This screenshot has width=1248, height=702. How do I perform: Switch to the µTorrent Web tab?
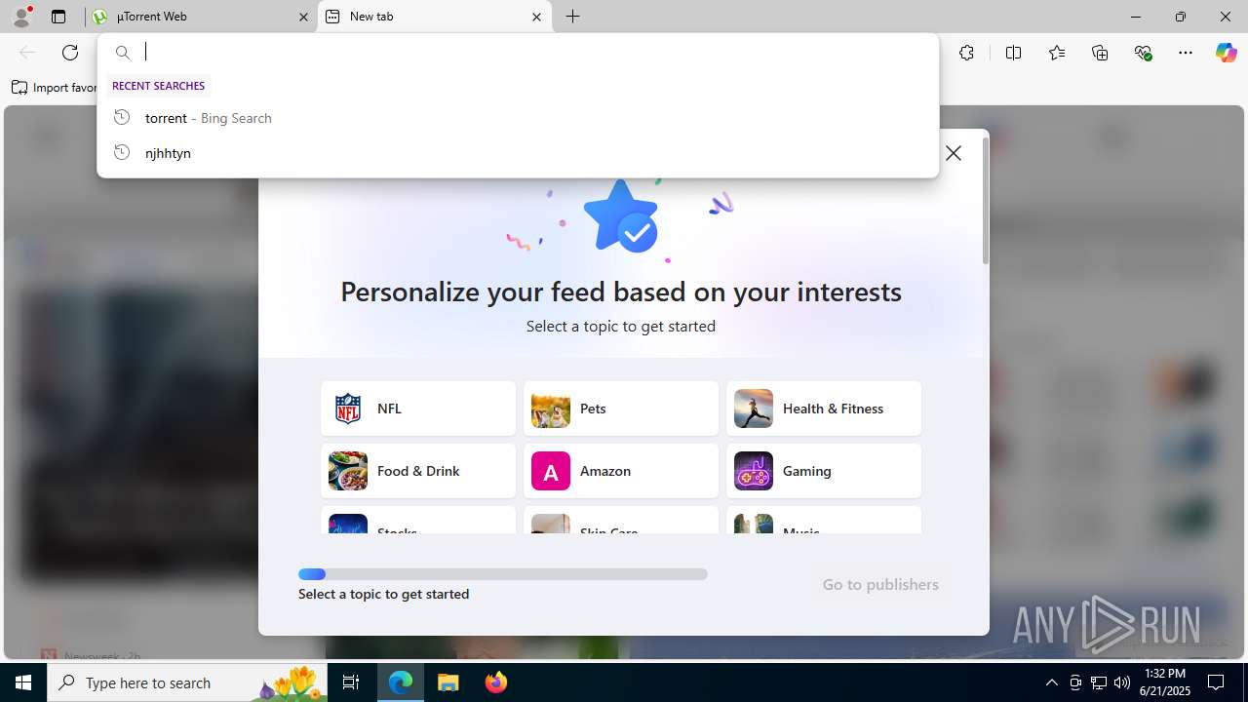click(201, 17)
